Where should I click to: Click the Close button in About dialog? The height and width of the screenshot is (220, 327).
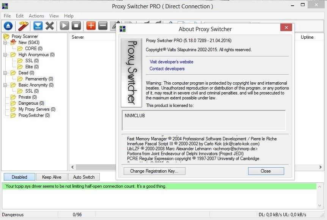[266, 171]
